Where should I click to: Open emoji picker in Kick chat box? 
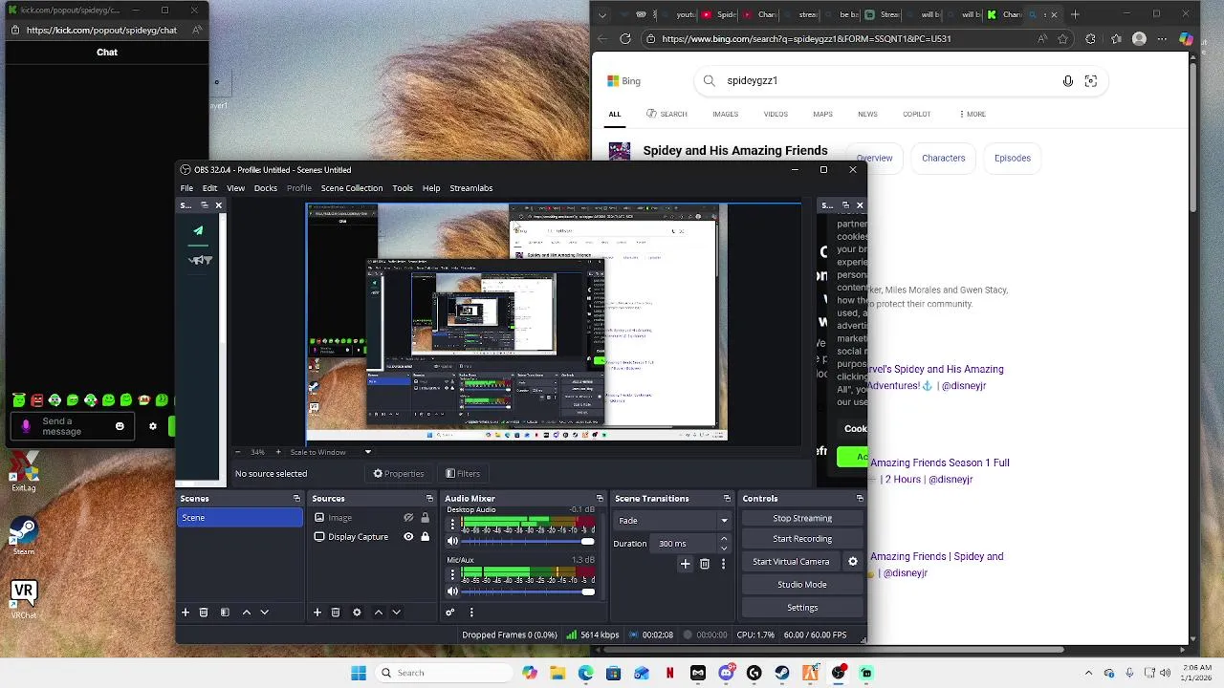click(x=120, y=426)
